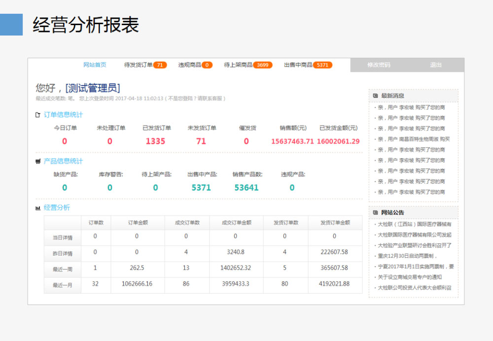493x341 pixels.
Task: Open announcement 大检联（江西站）国际医疗器械有
Action: (415, 224)
